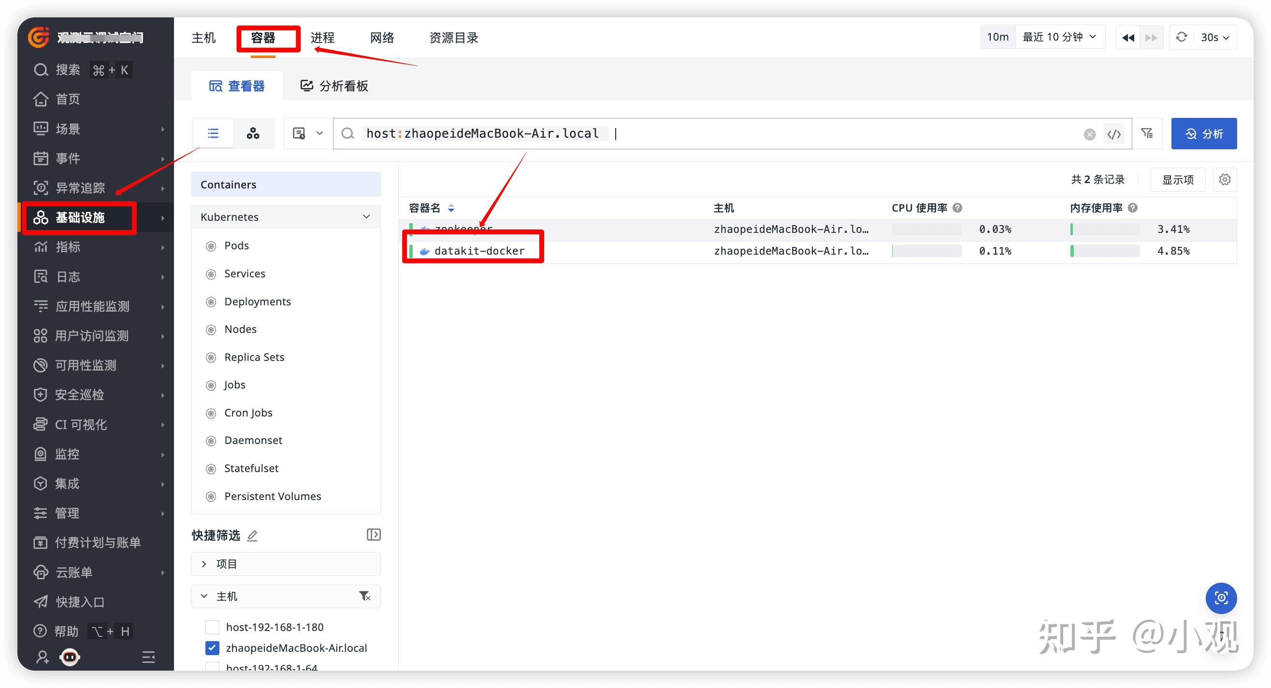1271x688 pixels.
Task: Click the refresh icon near 30s
Action: (x=1181, y=37)
